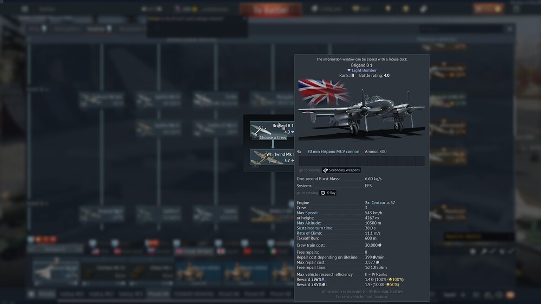Click the '10300 m' altitude value
541x304 pixels.
pos(373,223)
